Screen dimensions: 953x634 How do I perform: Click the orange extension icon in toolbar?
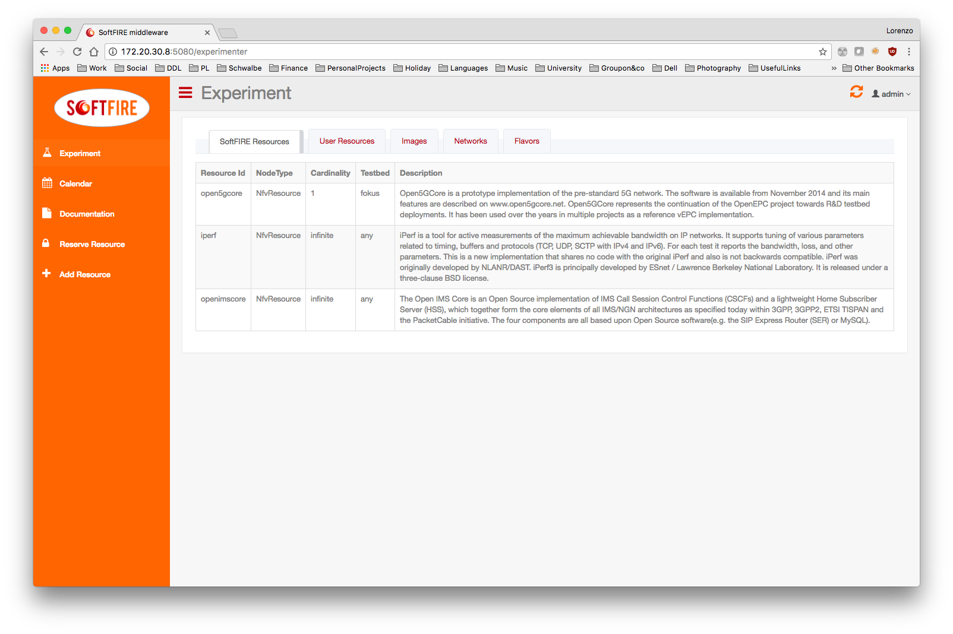pos(875,51)
